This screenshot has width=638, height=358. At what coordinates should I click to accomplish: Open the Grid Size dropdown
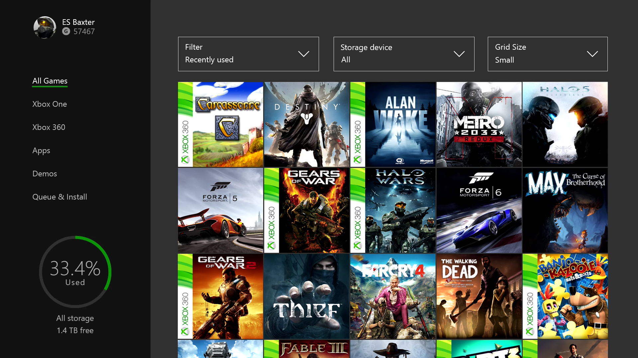[548, 54]
